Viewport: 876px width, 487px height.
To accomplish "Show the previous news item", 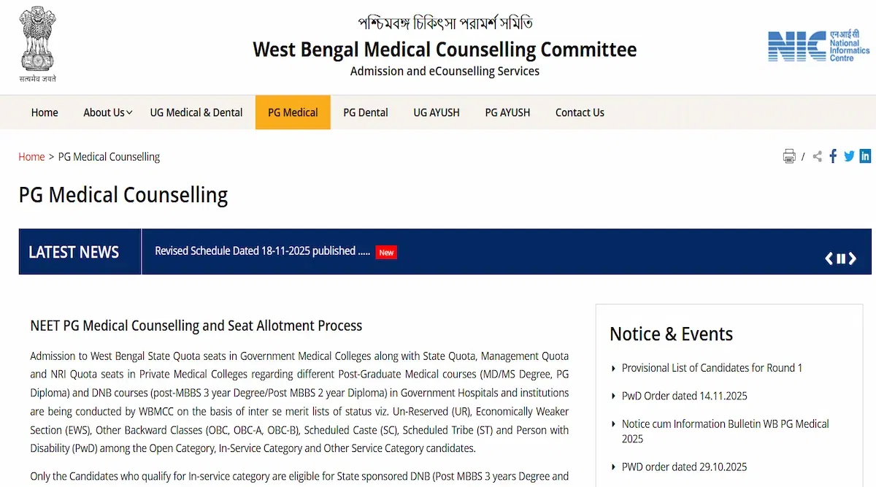I will (829, 258).
